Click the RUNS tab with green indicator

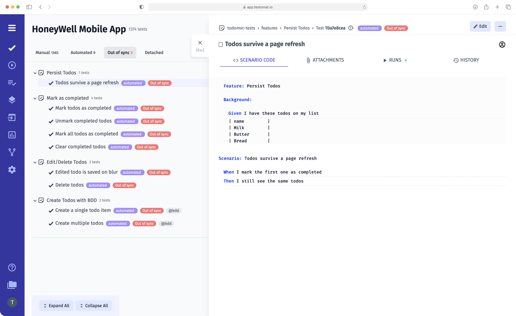click(x=395, y=60)
